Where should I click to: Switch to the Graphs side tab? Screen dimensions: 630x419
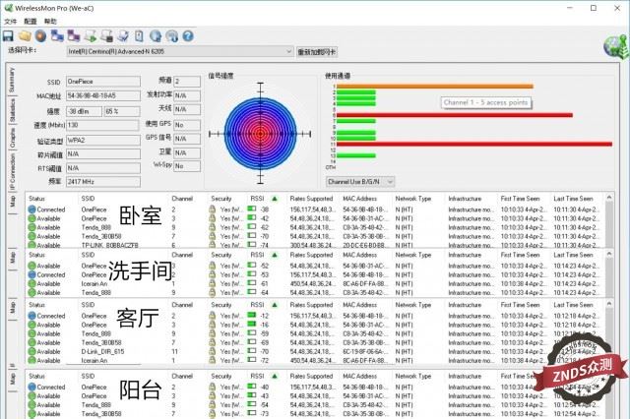tap(12, 139)
